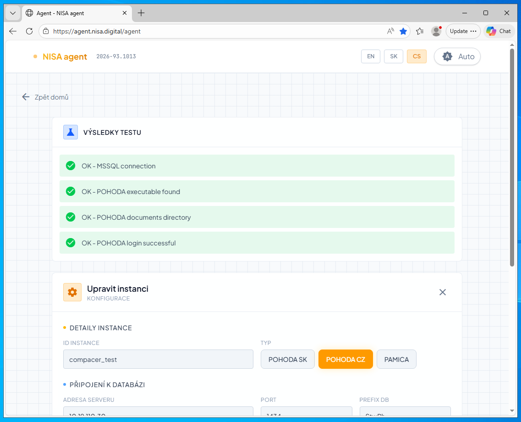The width and height of the screenshot is (521, 422).
Task: Open the browser Update menu
Action: click(x=463, y=31)
